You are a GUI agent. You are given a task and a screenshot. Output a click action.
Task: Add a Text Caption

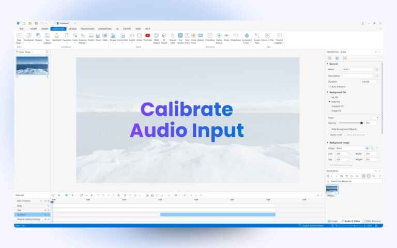[48, 38]
